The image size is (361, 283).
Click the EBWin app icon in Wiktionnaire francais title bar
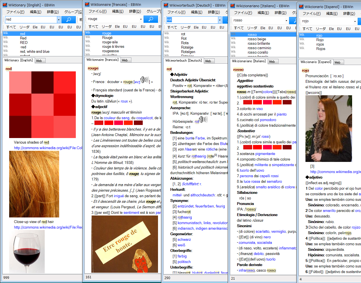(x=87, y=4)
